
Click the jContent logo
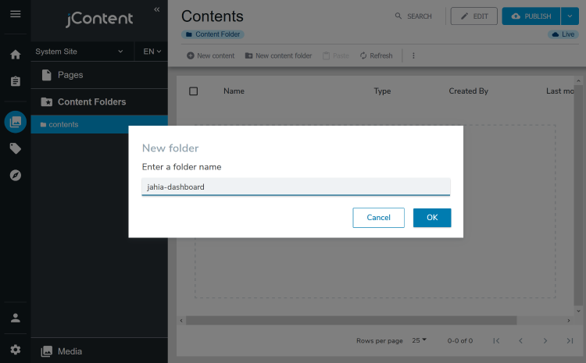click(99, 19)
